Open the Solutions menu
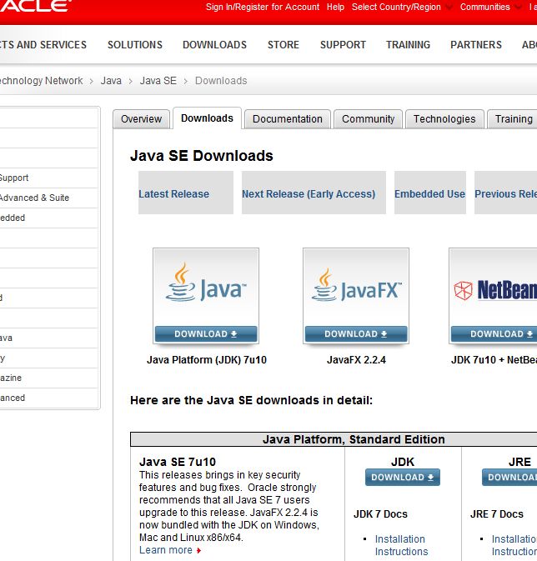 (135, 45)
